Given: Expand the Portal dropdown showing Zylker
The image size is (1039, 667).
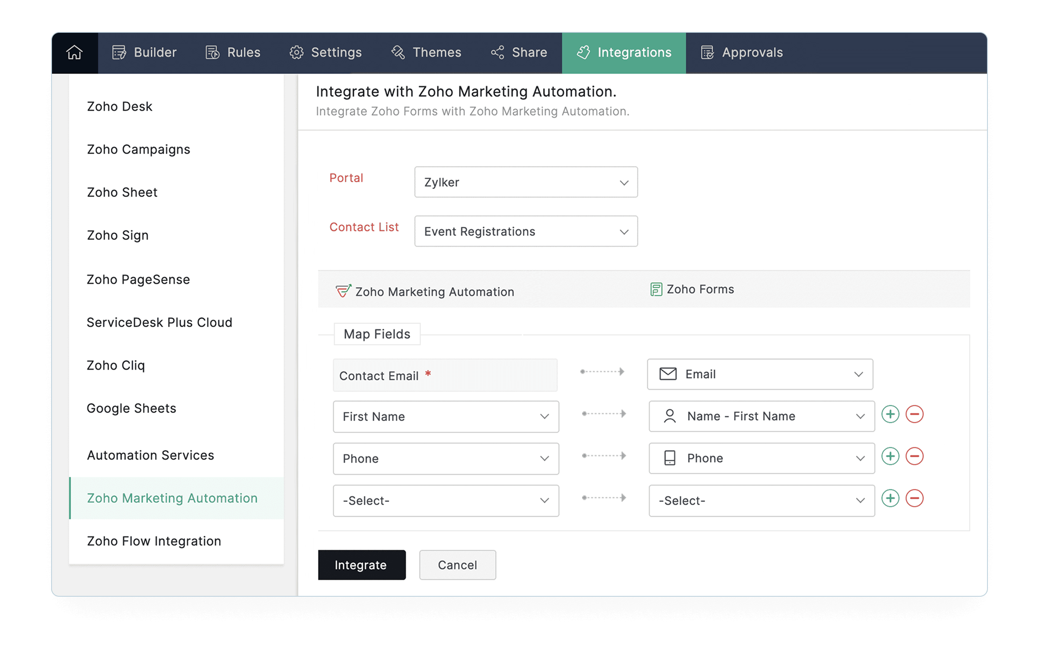Looking at the screenshot, I should click(526, 183).
